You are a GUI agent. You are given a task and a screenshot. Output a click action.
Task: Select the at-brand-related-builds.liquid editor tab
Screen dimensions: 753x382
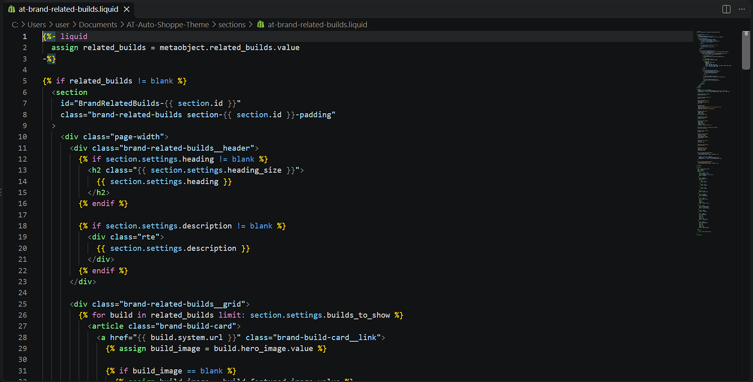pos(68,9)
